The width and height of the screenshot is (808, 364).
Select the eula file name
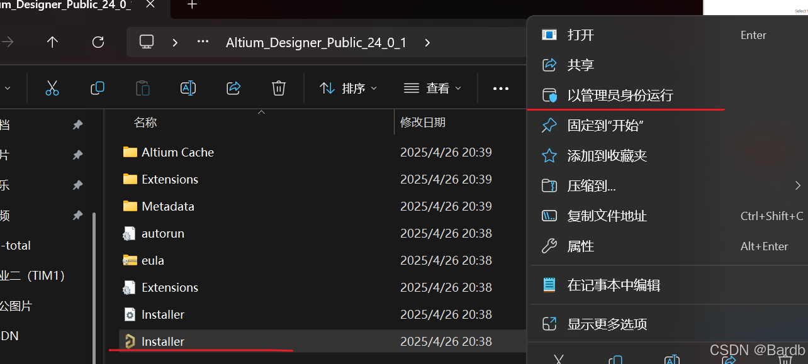153,260
